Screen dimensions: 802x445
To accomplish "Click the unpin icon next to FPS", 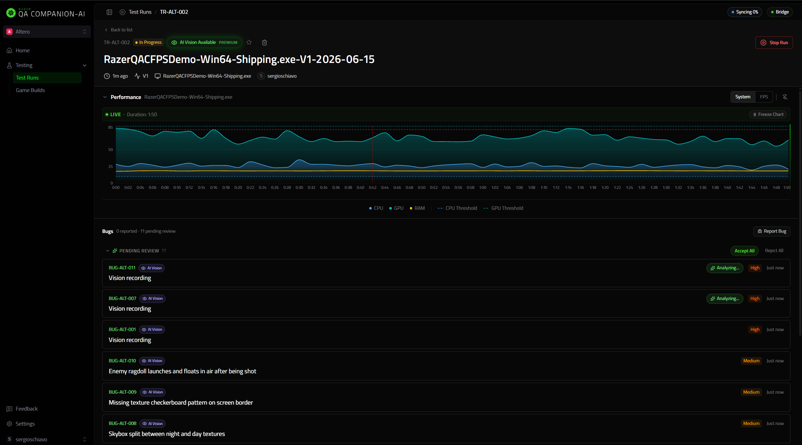I will (x=785, y=97).
